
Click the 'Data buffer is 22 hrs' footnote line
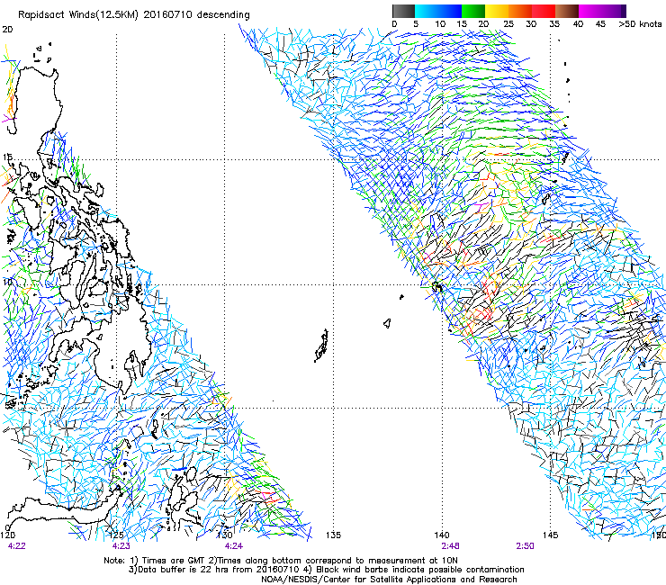tap(327, 570)
